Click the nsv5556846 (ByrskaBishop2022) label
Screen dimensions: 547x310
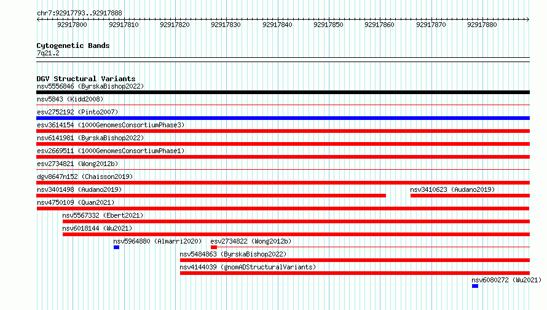point(90,86)
